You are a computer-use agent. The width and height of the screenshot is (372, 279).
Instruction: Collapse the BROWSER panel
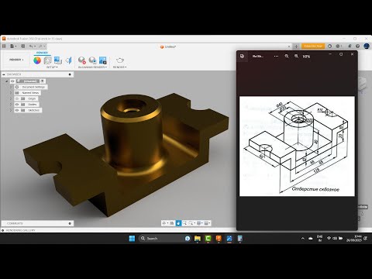pyautogui.click(x=4, y=74)
